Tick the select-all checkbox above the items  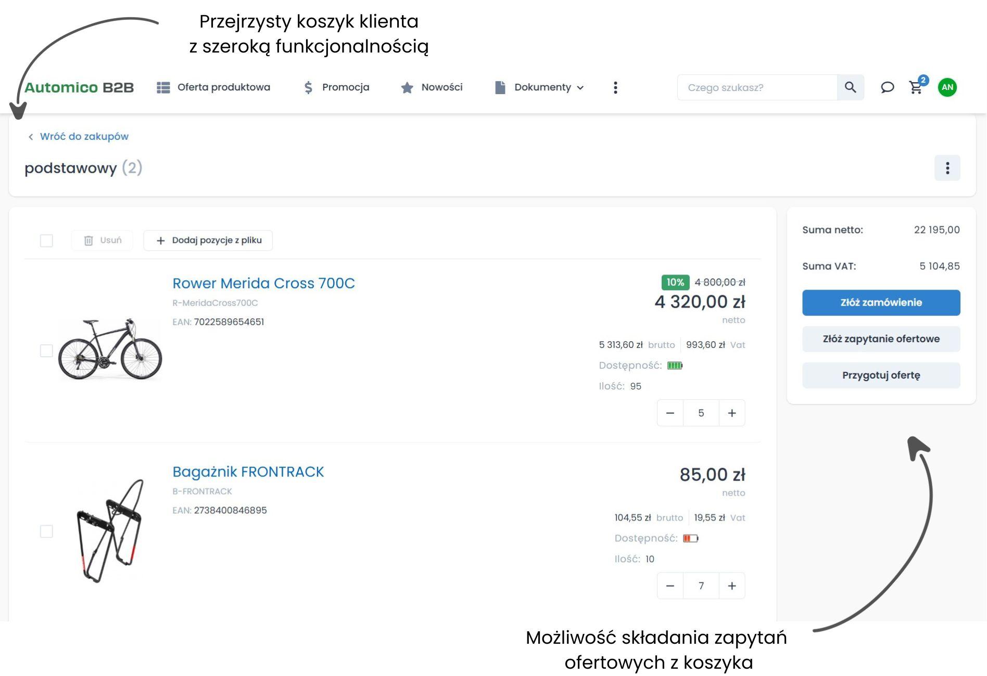(x=46, y=240)
